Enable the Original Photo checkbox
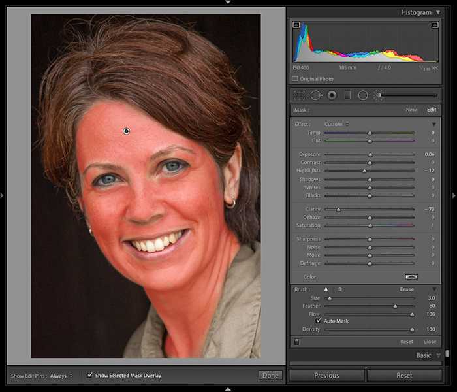Image resolution: width=457 pixels, height=392 pixels. pyautogui.click(x=295, y=79)
